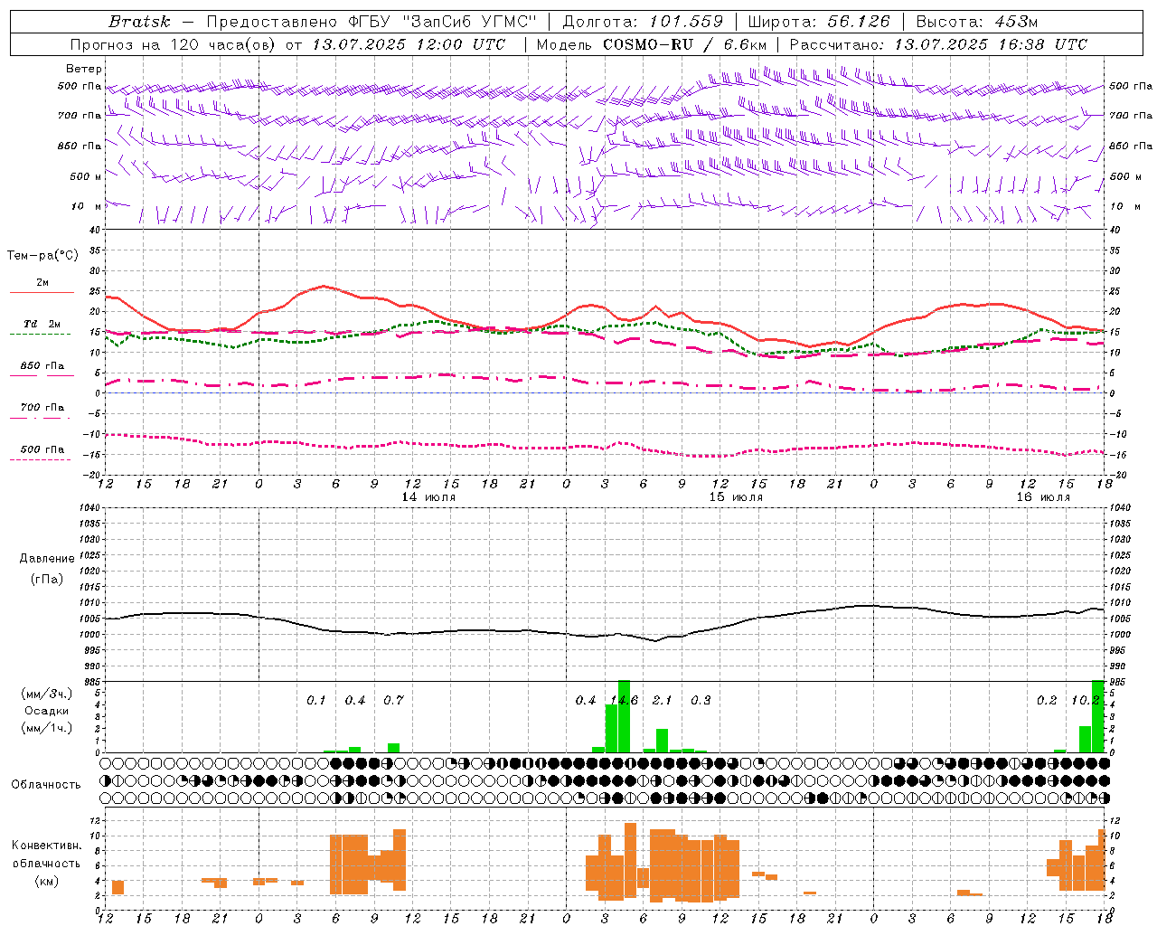This screenshot has height=926, width=1157.
Task: Click the green precipitation bar under 2.1
Action: 662,741
